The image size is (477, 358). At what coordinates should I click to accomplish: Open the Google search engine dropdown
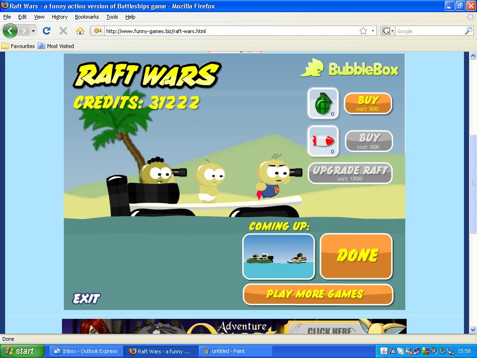388,31
